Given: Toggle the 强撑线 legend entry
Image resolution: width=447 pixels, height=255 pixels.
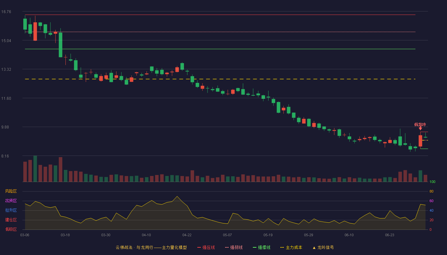Looking at the screenshot, I should pyautogui.click(x=261, y=247).
